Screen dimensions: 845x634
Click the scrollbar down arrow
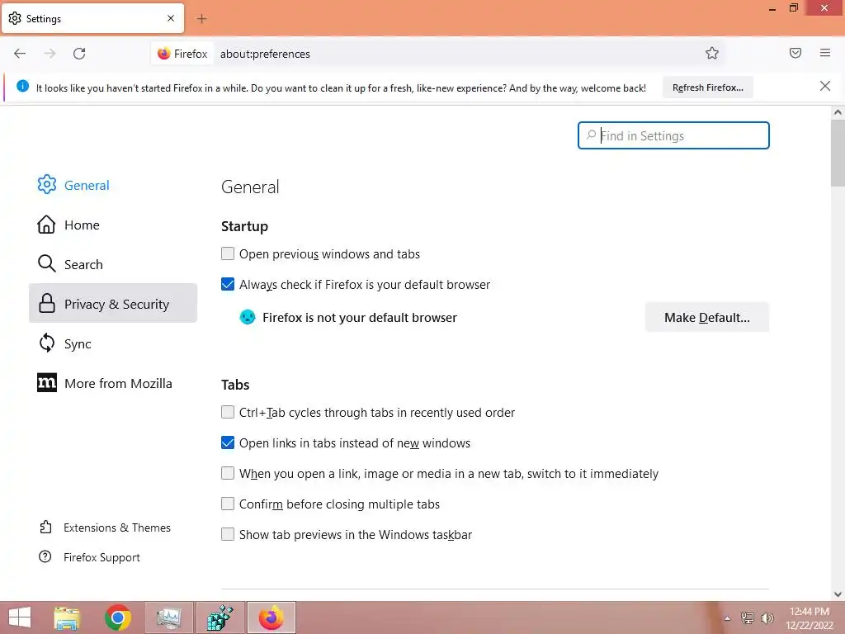coord(838,594)
